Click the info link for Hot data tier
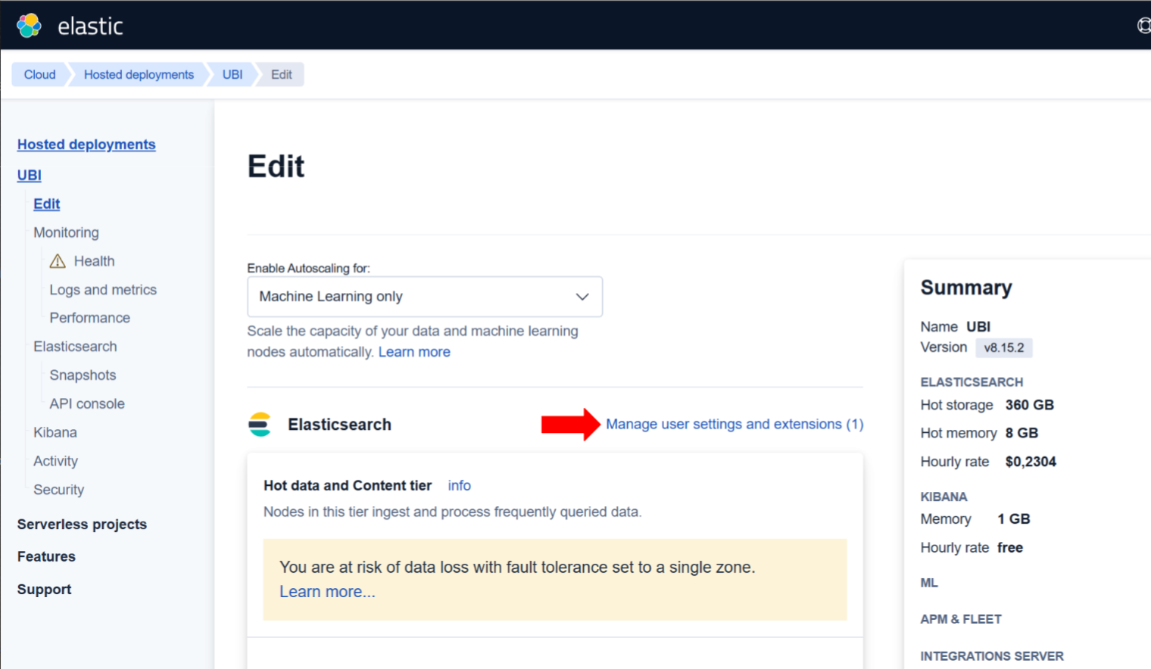The image size is (1151, 669). pos(459,486)
